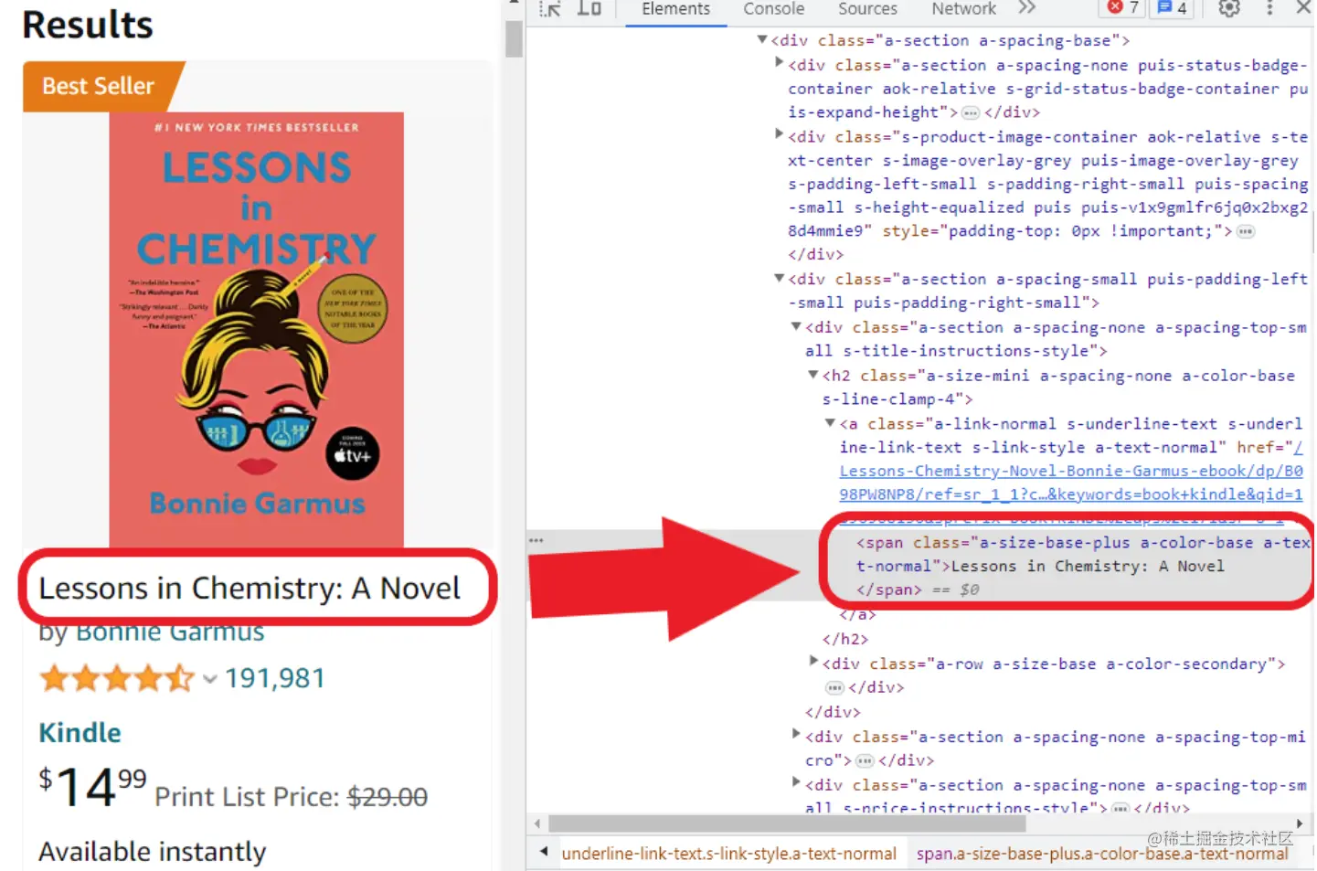This screenshot has height=871, width=1317.
Task: Switch to the Console tab
Action: click(774, 9)
